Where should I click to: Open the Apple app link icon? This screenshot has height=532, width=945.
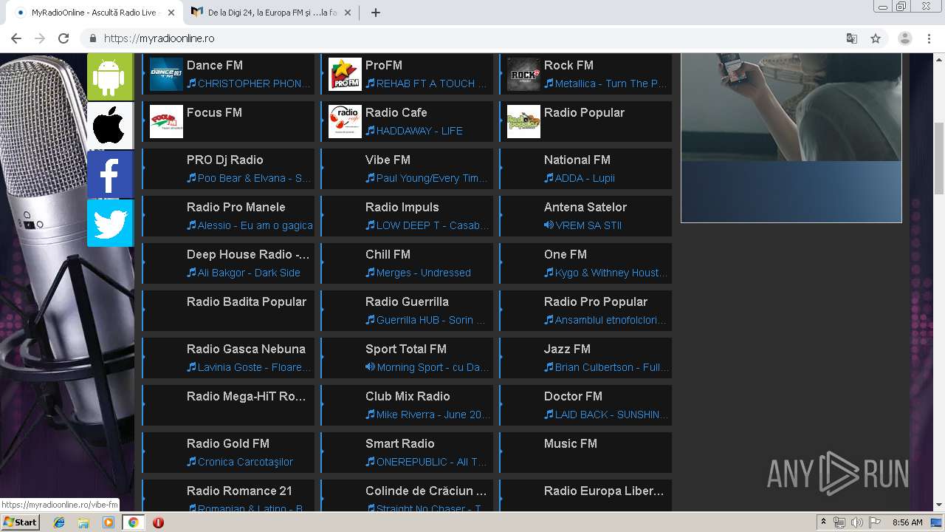tap(110, 126)
